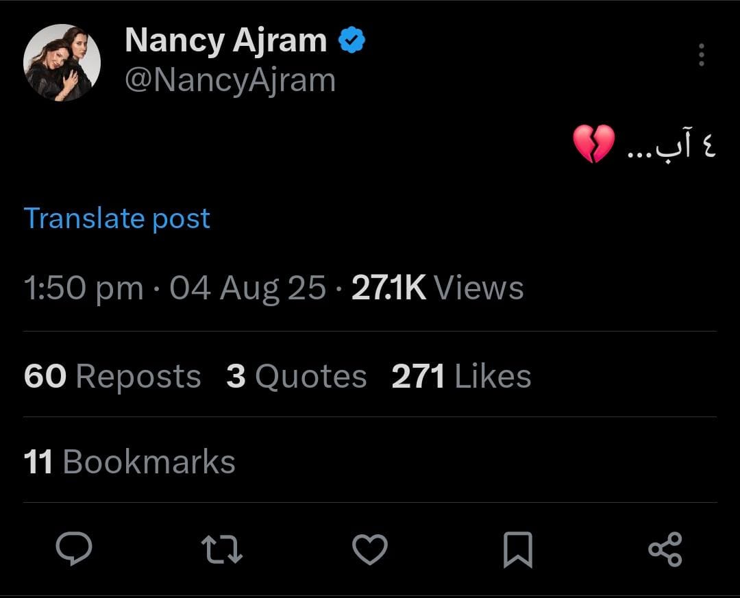Like the post with heart icon
This screenshot has height=598, width=740.
coord(370,549)
